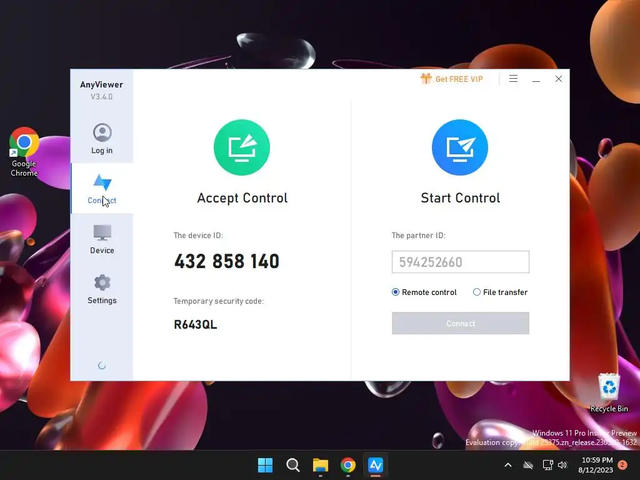Open the hamburger menu in title bar

pyautogui.click(x=514, y=79)
